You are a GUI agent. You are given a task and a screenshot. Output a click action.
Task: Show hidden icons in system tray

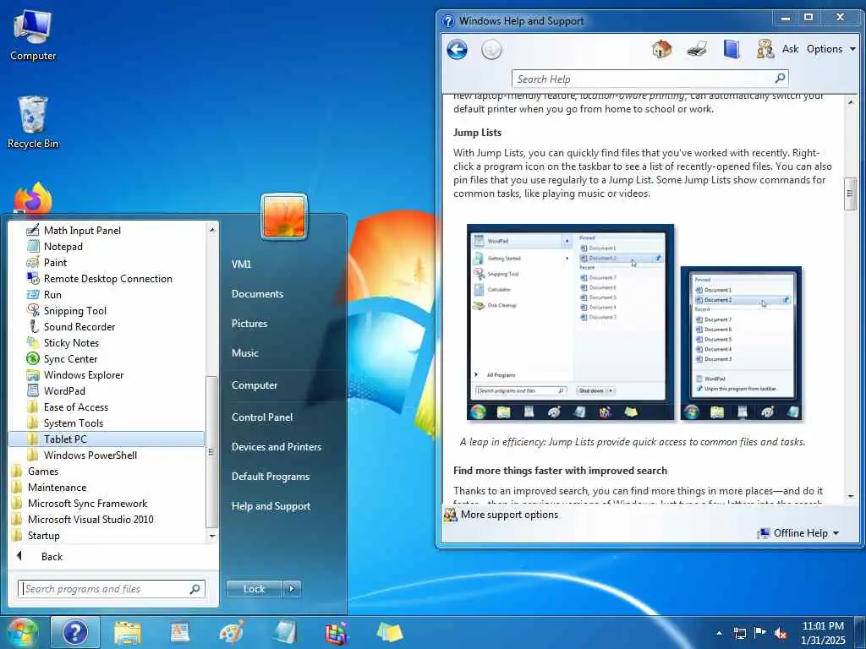click(x=719, y=633)
